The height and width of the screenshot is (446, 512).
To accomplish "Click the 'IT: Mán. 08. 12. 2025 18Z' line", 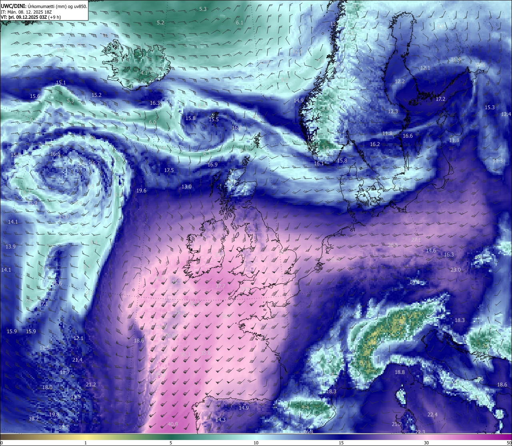I will tap(26, 12).
